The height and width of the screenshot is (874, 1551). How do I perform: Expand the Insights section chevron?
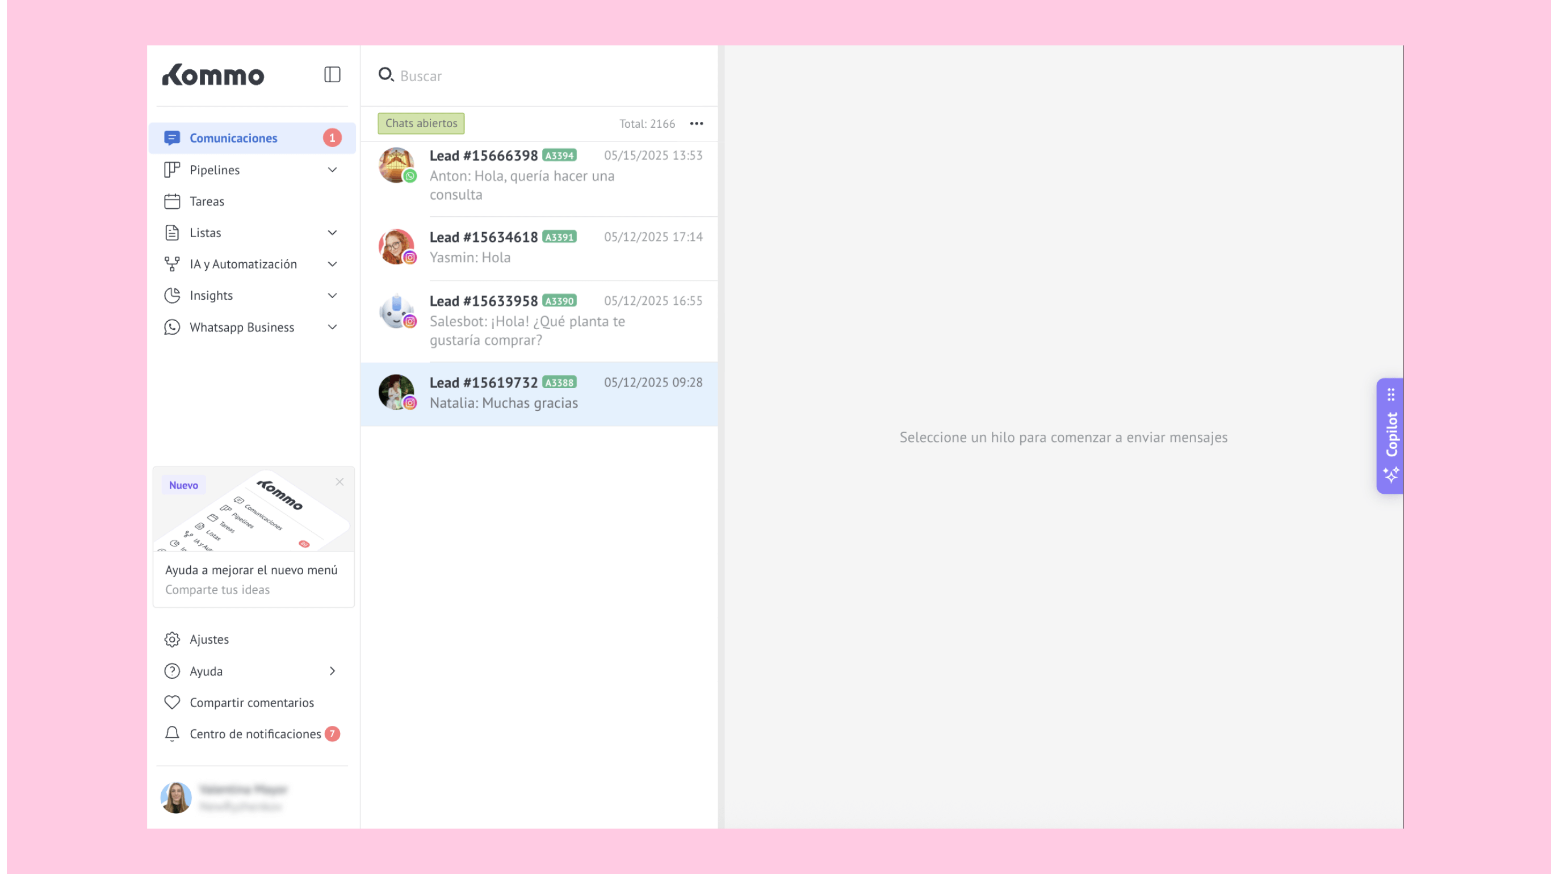332,295
